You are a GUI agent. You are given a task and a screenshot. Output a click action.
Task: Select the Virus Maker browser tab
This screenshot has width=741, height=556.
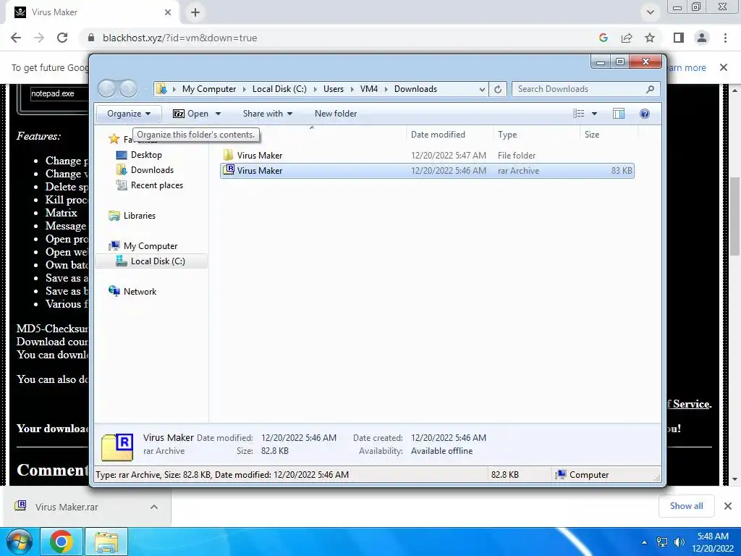[92, 12]
